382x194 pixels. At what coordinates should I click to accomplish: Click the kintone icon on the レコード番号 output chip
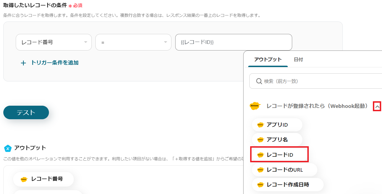click(x=24, y=179)
